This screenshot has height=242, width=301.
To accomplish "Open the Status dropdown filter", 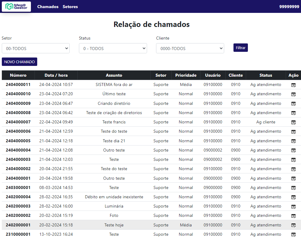I will [x=113, y=49].
